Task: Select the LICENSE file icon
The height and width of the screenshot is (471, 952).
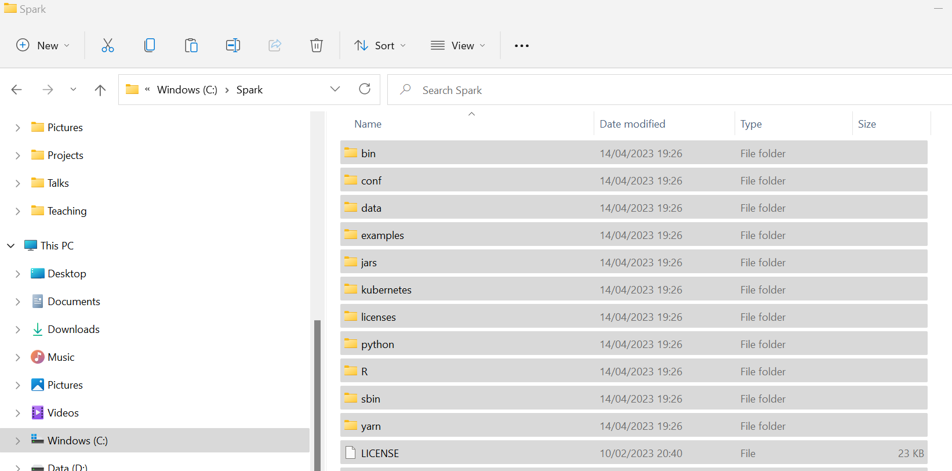Action: (350, 452)
